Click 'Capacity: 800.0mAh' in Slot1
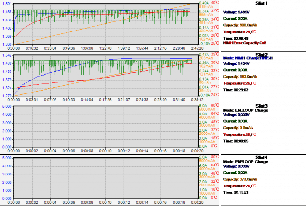The width and height of the screenshot is (306, 206). click(240, 25)
